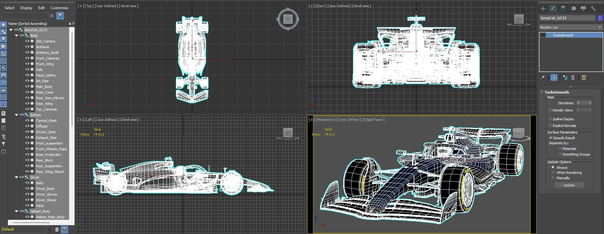Open the object color swatch

pos(600,18)
